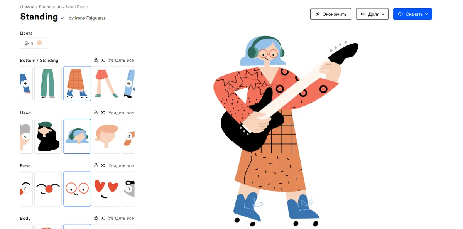Shuffle the Face options
463x229 pixels.
coord(103,165)
